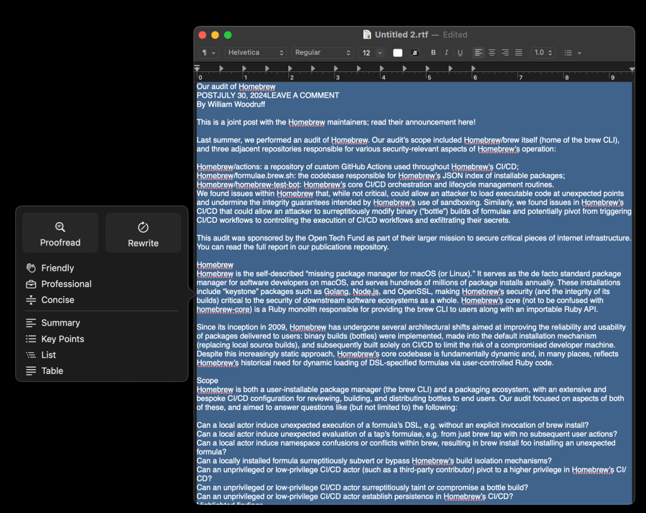Toggle underline formatting
The height and width of the screenshot is (513, 646).
point(460,53)
